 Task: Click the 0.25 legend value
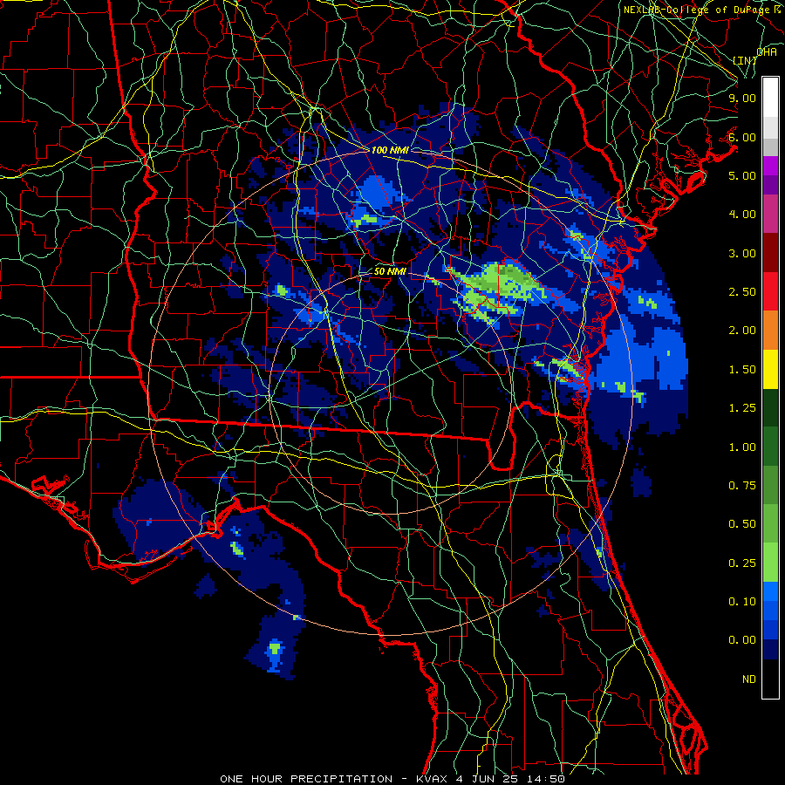click(742, 563)
